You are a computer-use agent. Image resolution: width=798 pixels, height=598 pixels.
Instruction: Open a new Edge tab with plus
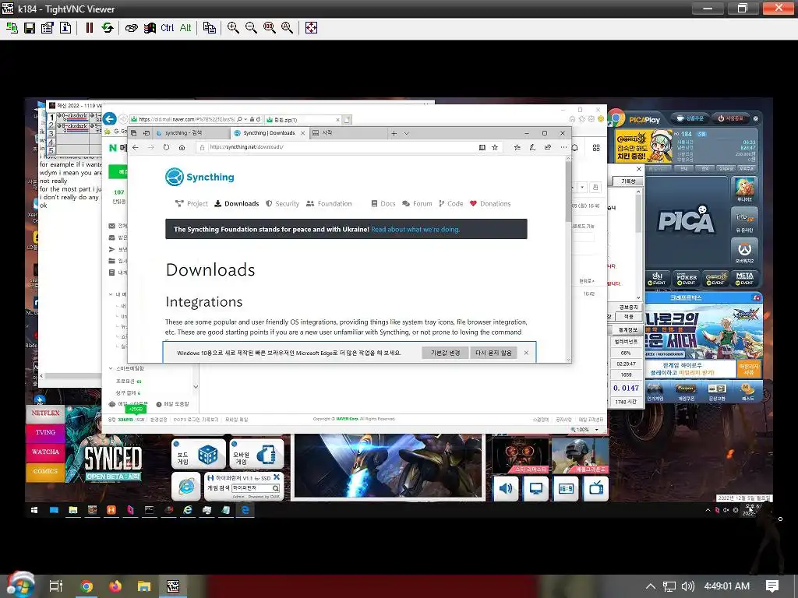coord(394,133)
